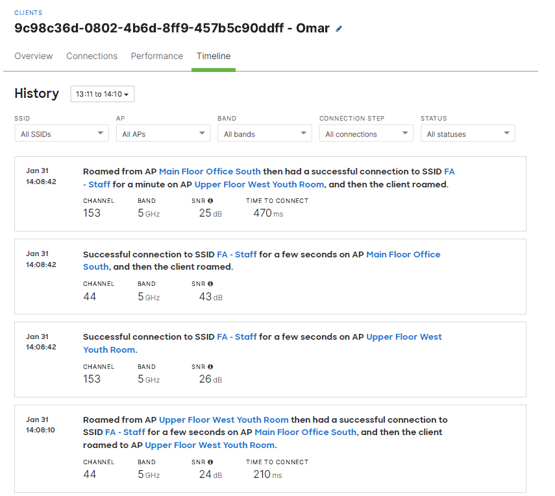
Task: Open Main Floor Office South link in first event
Action: [210, 172]
